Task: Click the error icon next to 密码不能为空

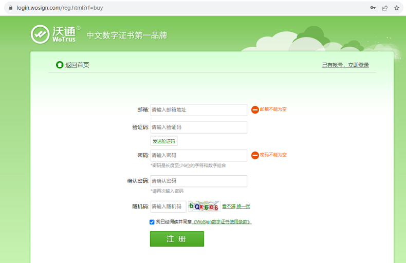Action: [x=255, y=155]
